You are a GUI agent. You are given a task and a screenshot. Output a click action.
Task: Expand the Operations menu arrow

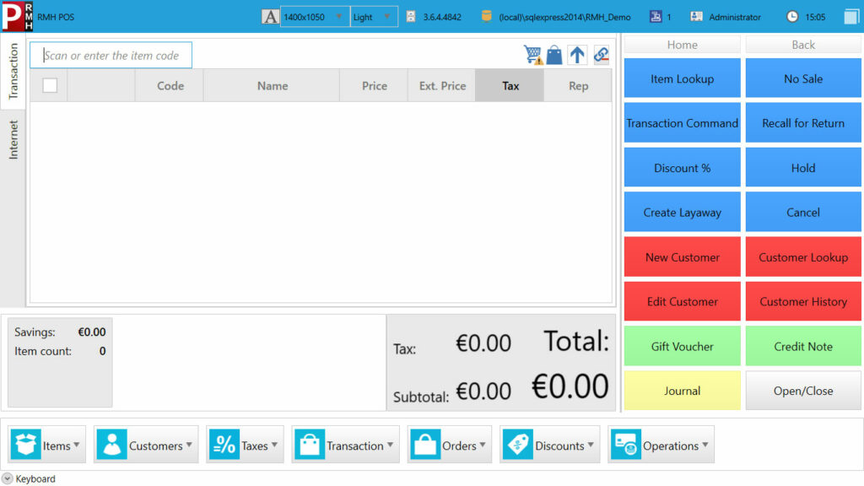[x=705, y=445]
